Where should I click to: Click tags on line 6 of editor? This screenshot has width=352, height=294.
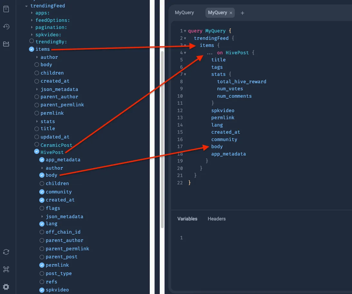point(217,67)
